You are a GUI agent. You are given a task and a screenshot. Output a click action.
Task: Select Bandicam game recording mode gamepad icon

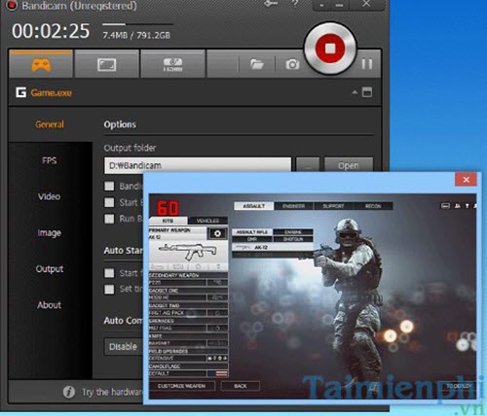click(41, 64)
